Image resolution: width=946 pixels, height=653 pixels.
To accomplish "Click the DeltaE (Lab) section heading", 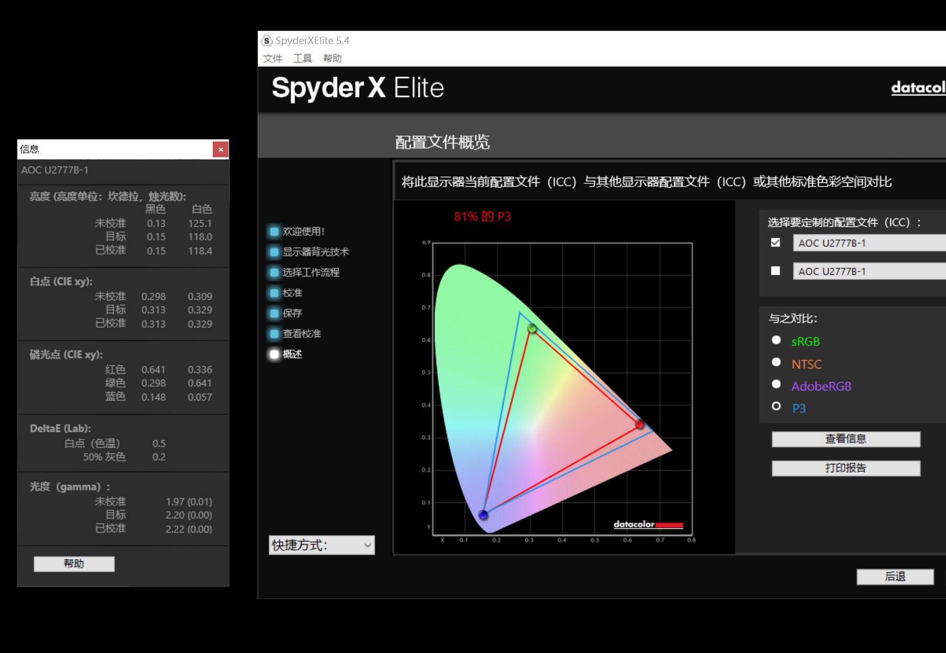I will [x=60, y=428].
